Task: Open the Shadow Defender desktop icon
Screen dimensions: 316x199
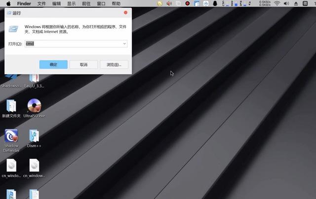Action: click(x=11, y=136)
